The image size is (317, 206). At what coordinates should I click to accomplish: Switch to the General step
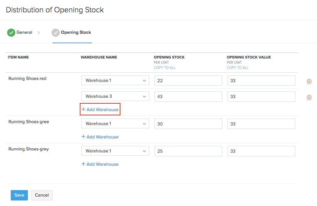24,32
